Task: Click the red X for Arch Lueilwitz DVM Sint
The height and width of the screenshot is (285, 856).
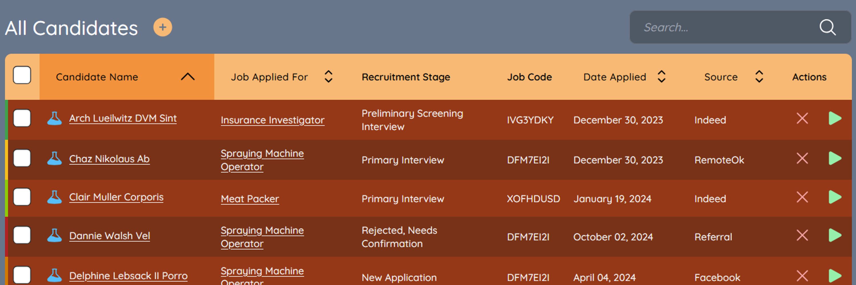Action: (802, 119)
